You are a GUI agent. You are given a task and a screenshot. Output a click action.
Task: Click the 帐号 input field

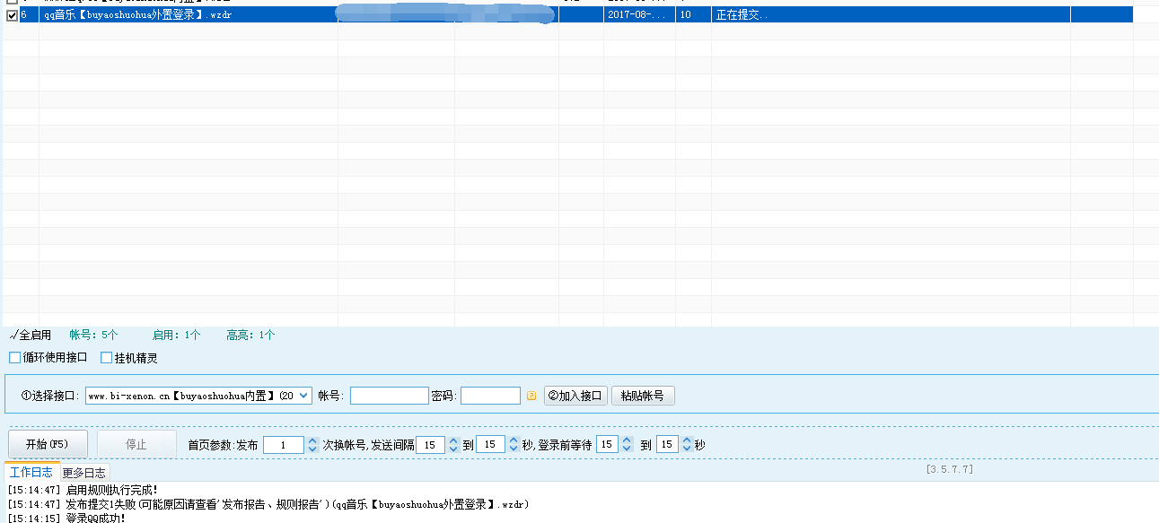coord(388,395)
